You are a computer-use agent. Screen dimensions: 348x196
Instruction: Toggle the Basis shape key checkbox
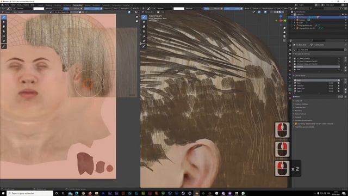pyautogui.click(x=338, y=80)
